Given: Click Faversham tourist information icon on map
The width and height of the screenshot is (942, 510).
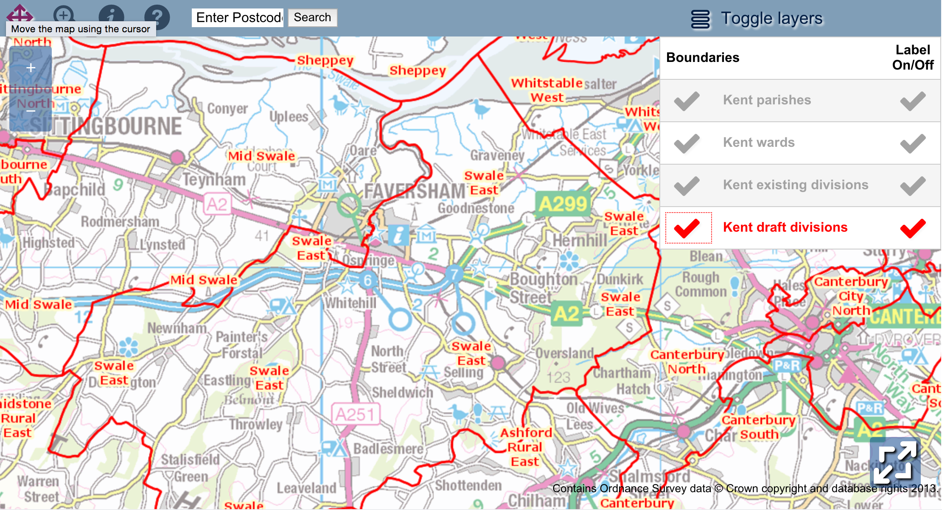Looking at the screenshot, I should [x=398, y=235].
